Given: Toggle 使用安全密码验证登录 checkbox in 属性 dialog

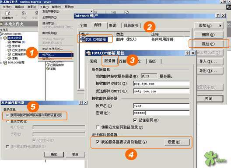Looking at the screenshot, I should point(98,127).
